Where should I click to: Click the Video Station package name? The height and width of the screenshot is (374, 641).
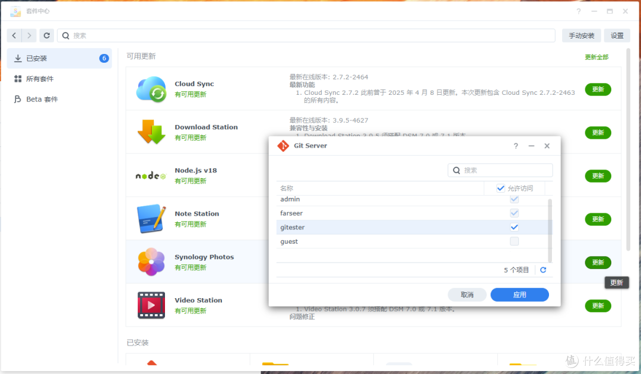tap(198, 300)
